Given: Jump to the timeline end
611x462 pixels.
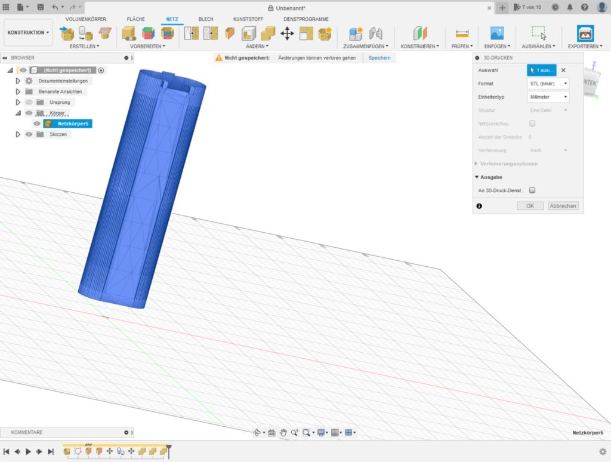Looking at the screenshot, I should click(x=51, y=451).
